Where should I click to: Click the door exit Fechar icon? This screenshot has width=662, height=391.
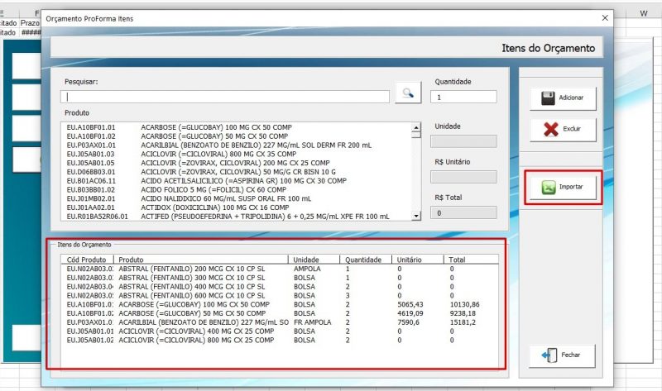pyautogui.click(x=549, y=355)
